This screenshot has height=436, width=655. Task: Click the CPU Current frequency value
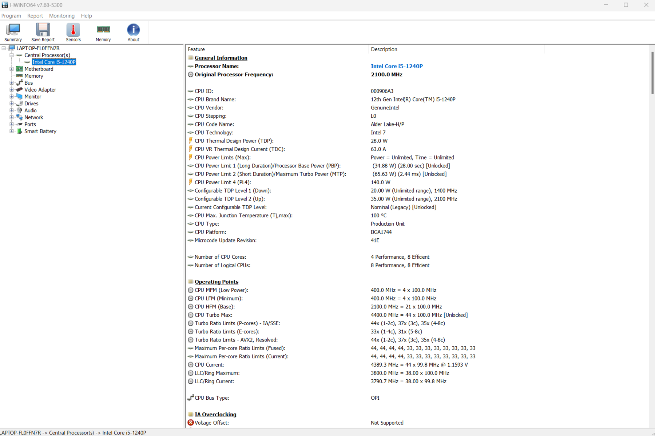click(x=419, y=365)
